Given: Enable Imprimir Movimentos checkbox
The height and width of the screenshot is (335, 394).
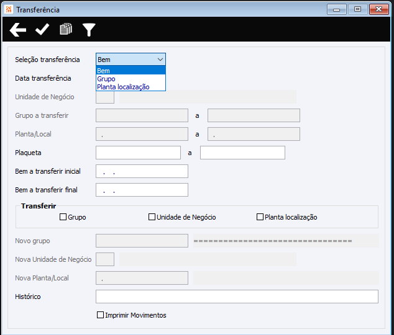Looking at the screenshot, I should tap(100, 315).
